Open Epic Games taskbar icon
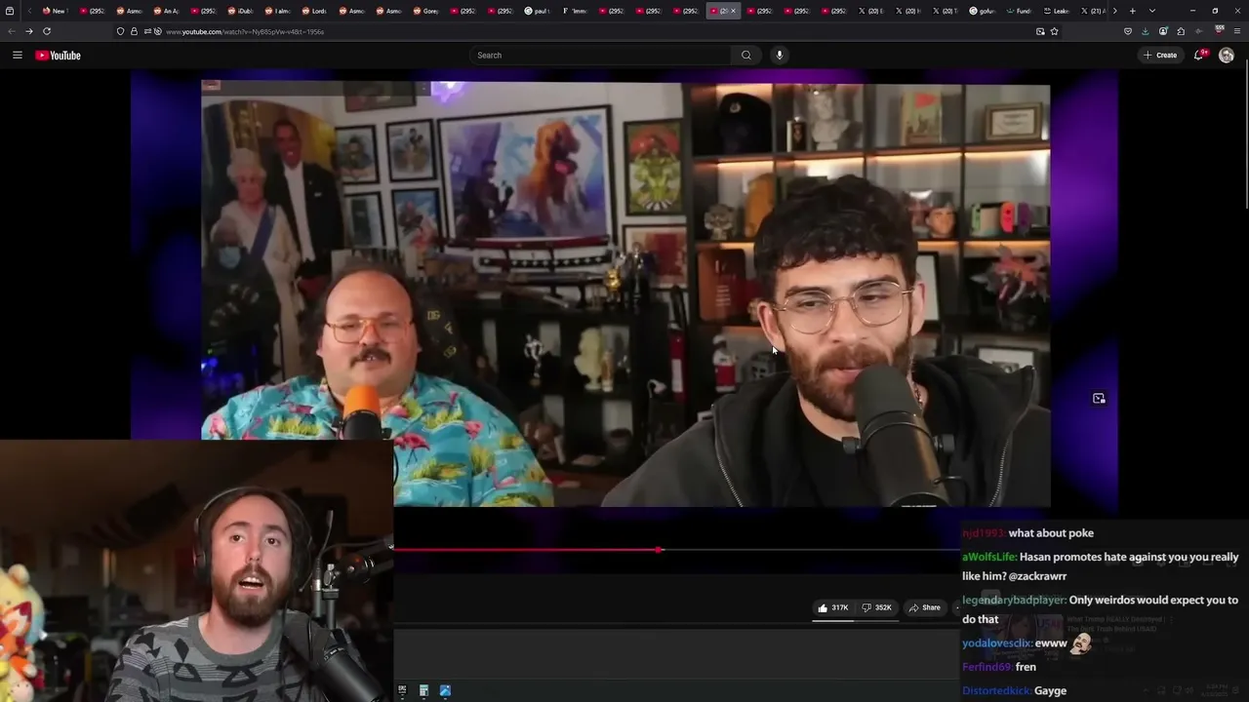The height and width of the screenshot is (702, 1249). [x=402, y=690]
